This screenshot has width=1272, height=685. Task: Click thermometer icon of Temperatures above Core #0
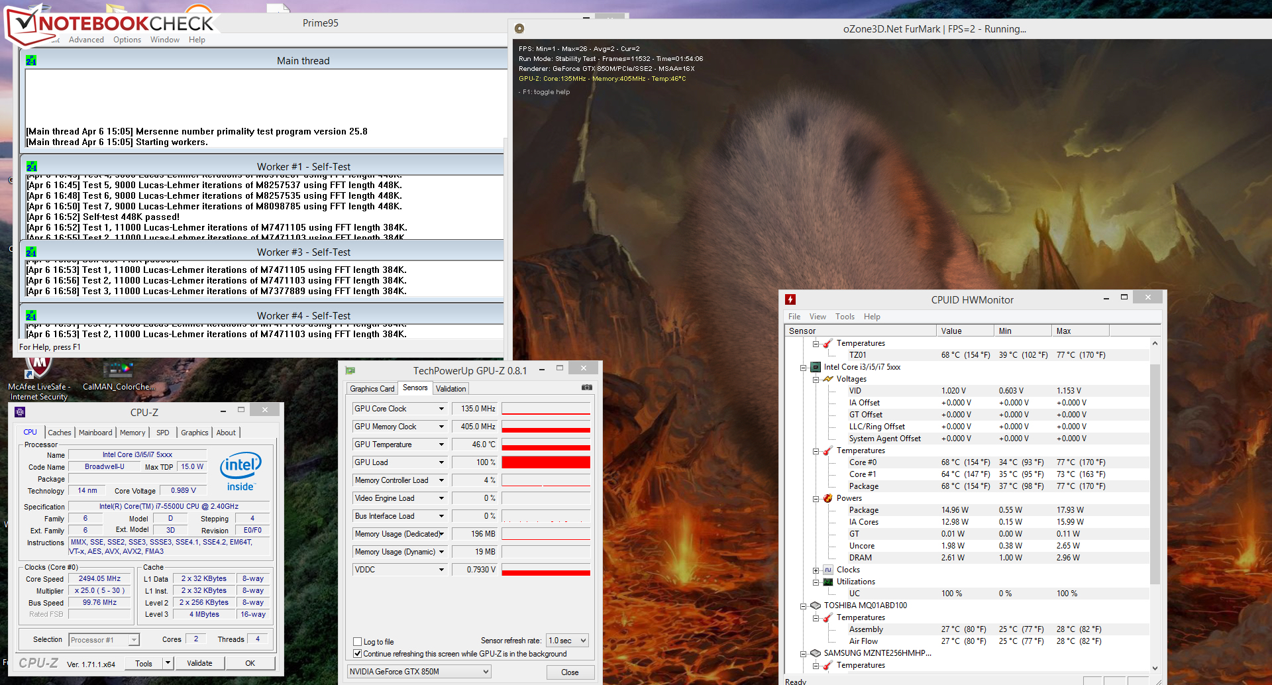pyautogui.click(x=827, y=450)
